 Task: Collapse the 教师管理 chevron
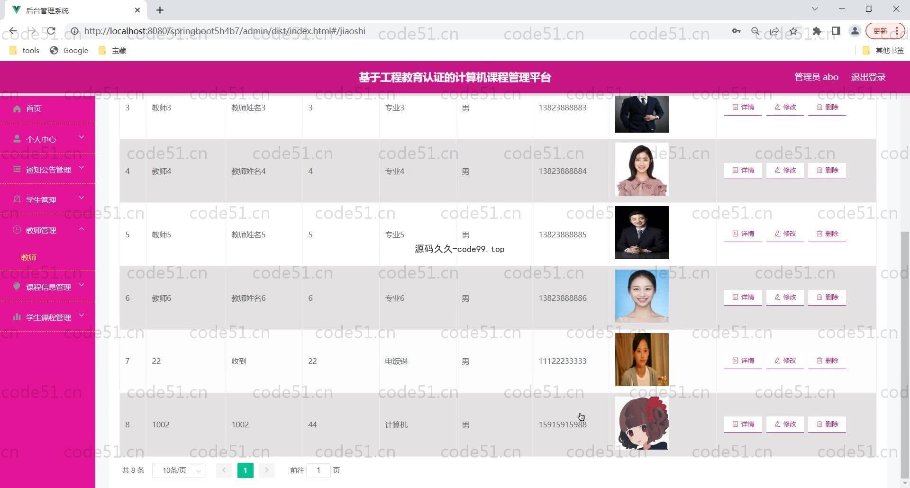click(x=82, y=228)
